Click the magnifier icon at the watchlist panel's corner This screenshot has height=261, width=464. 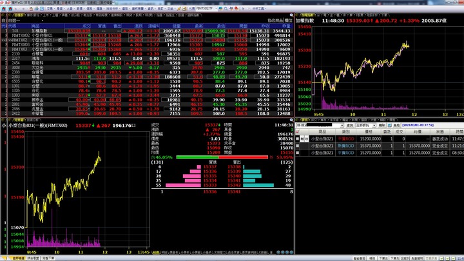tap(291, 15)
